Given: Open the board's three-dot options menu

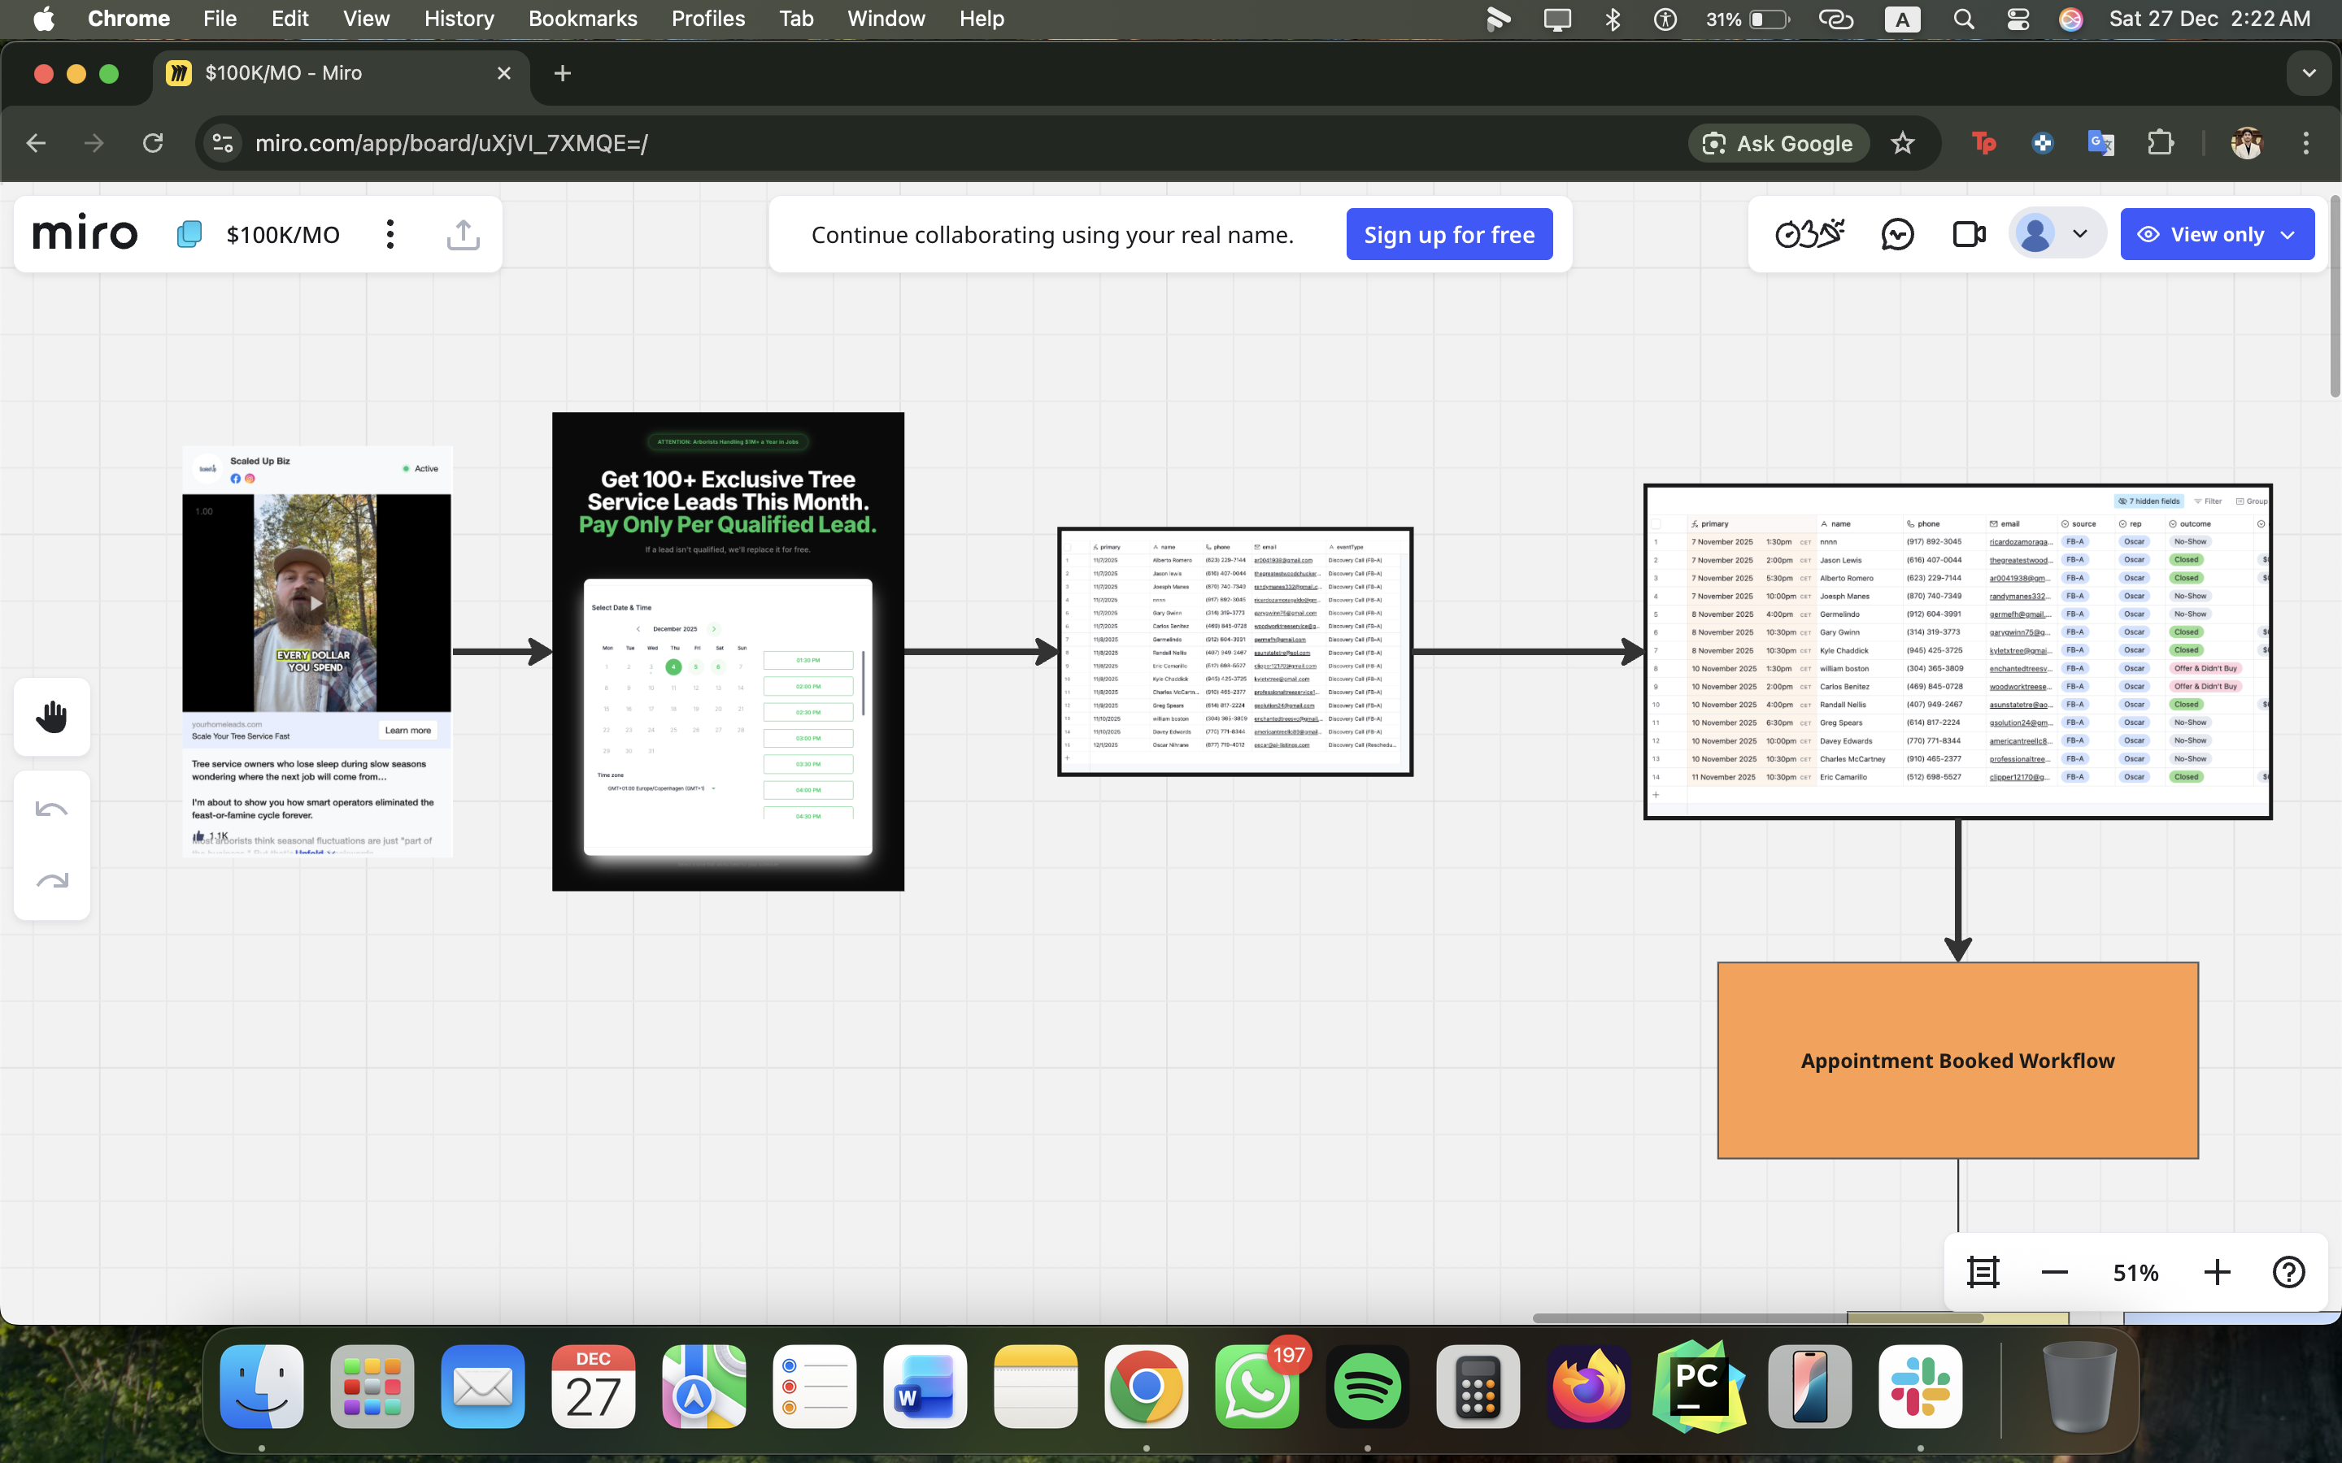Looking at the screenshot, I should [390, 233].
